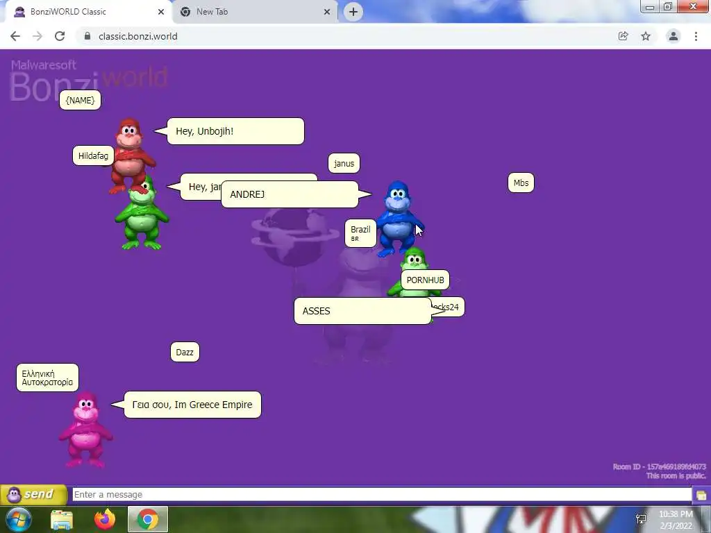Screen dimensions: 711x533
Task: Switch to the New Tab tab
Action: pyautogui.click(x=254, y=12)
